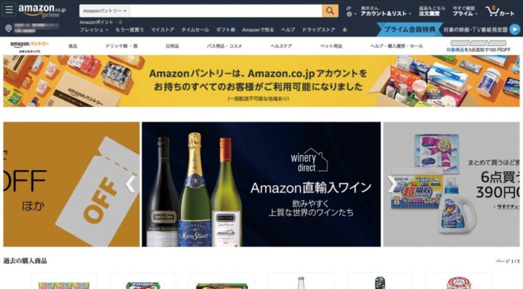Open the プライム dropdown menu
This screenshot has width=523, height=289.
click(465, 14)
